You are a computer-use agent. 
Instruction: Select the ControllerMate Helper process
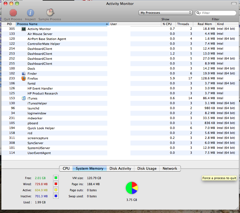click(120, 44)
